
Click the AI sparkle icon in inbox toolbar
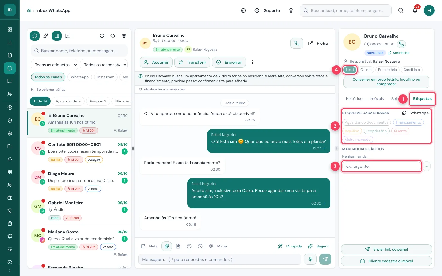46,36
